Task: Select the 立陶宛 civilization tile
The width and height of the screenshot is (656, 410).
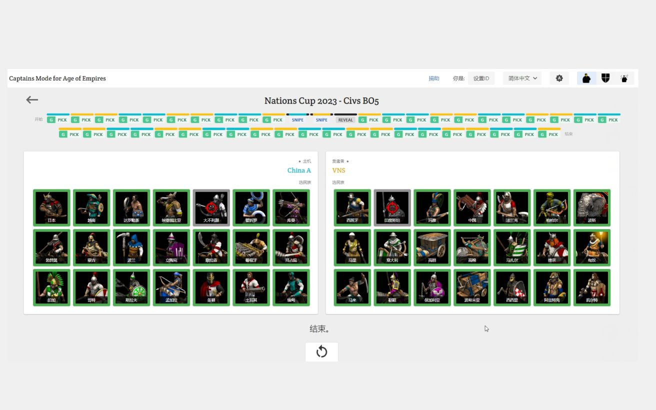Action: (171, 247)
